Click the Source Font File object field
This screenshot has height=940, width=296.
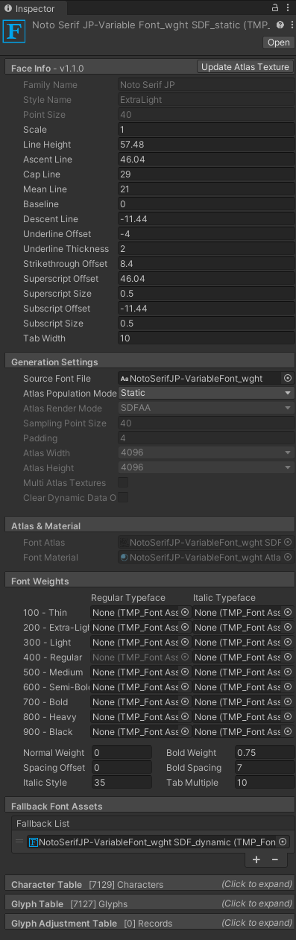206,379
